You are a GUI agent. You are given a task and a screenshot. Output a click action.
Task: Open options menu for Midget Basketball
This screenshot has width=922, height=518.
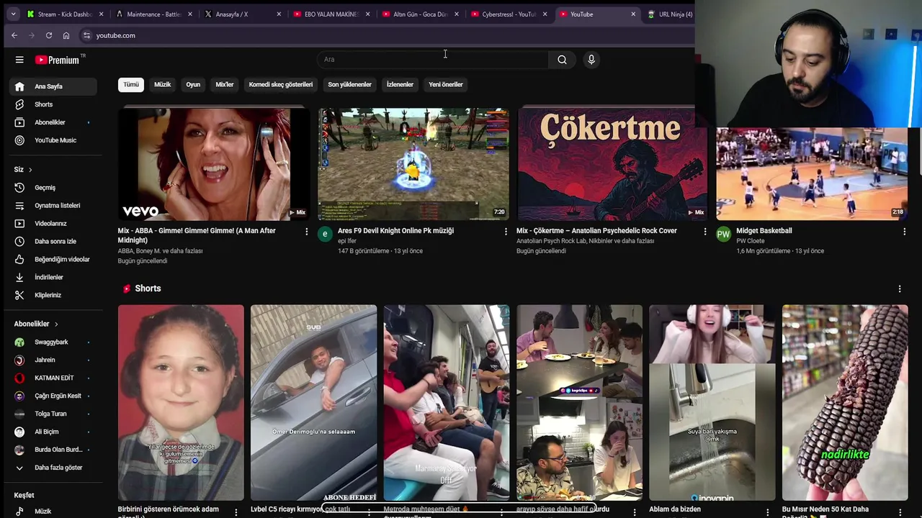(x=905, y=232)
